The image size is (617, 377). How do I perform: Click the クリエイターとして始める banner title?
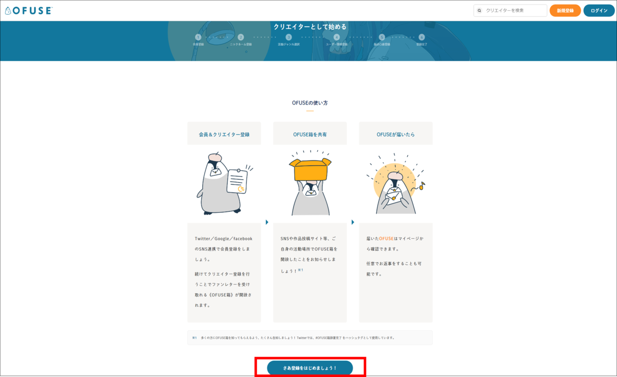click(310, 26)
